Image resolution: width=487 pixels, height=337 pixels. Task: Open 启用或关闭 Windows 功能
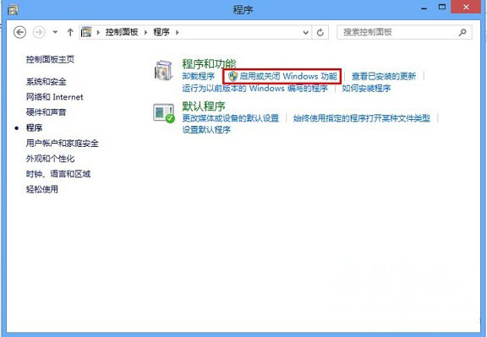288,76
